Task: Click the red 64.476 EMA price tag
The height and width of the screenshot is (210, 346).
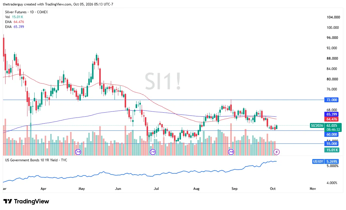Action: pos(332,119)
